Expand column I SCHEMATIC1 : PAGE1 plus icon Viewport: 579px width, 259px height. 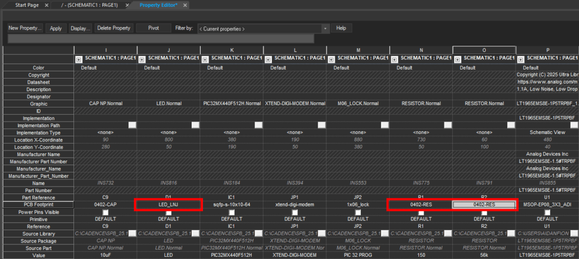[x=79, y=59]
